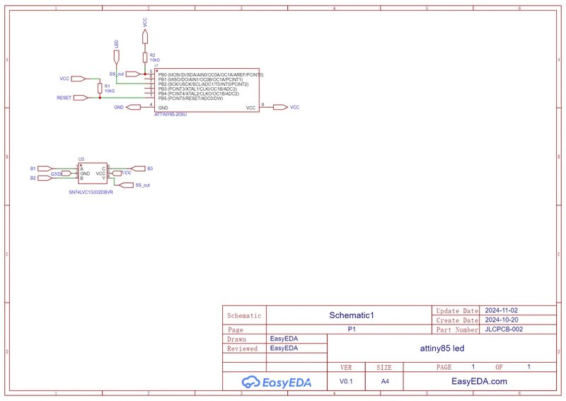This screenshot has width=566, height=401.
Task: Click the GND net port on U3
Action: (x=67, y=174)
